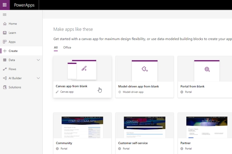Click the Learn book icon
The height and width of the screenshot is (154, 232).
point(5,33)
